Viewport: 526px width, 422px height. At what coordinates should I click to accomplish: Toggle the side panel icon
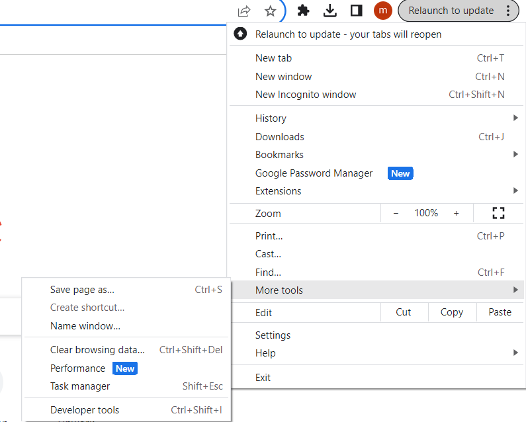(356, 11)
